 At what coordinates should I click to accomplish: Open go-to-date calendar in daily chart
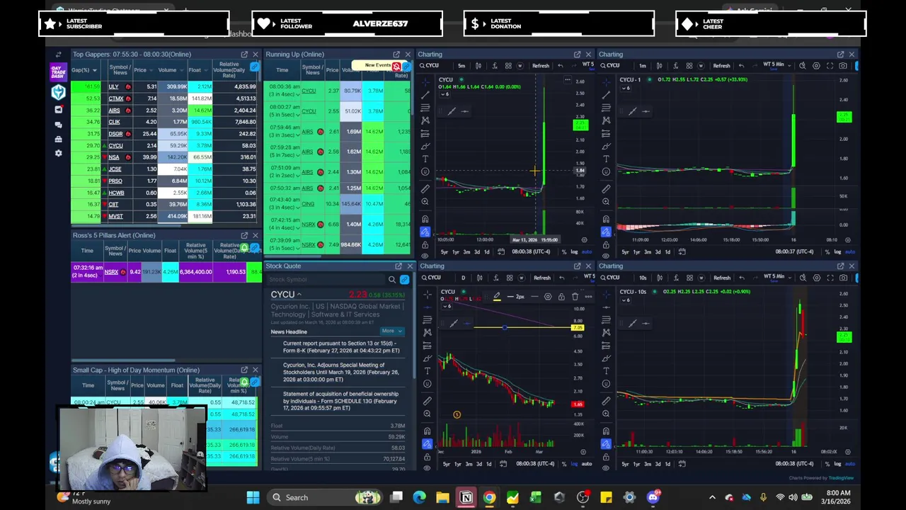point(503,464)
